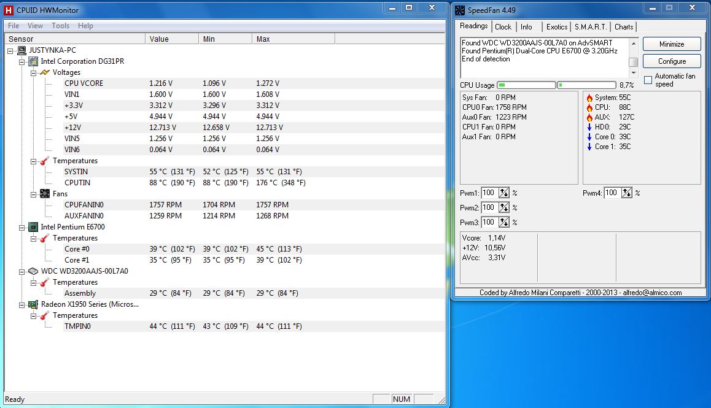Open the Exotics tab in SpeedFan
The width and height of the screenshot is (711, 408).
pyautogui.click(x=557, y=27)
